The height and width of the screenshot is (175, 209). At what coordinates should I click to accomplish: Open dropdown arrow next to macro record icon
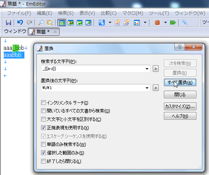[165, 22]
